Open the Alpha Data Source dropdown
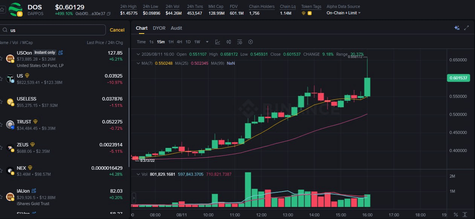This screenshot has width=475, height=219. click(x=343, y=13)
